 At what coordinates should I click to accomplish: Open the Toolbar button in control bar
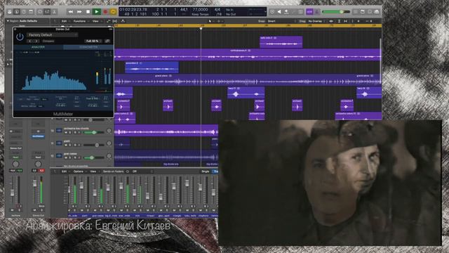pos(31,12)
